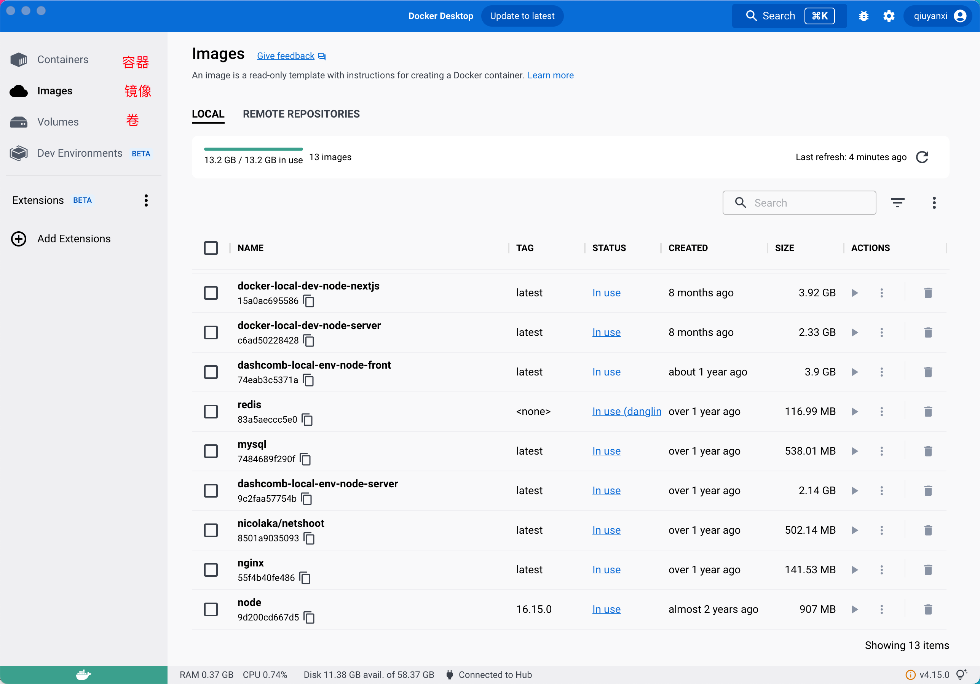Refresh the images list

(x=923, y=157)
